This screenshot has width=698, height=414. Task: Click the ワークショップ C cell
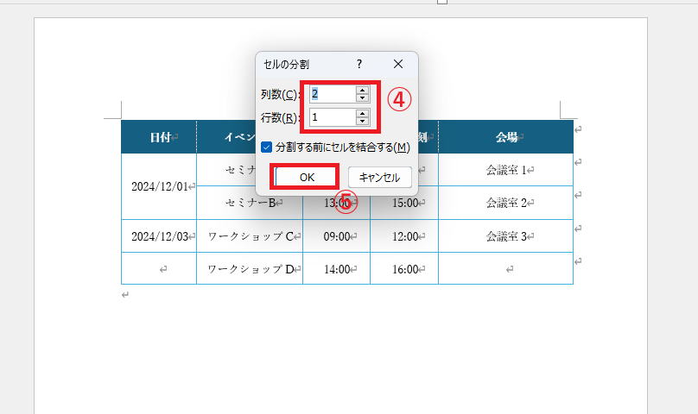250,236
